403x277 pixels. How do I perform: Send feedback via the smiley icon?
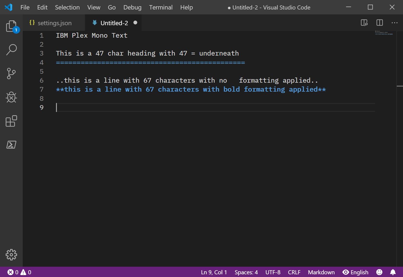point(379,272)
